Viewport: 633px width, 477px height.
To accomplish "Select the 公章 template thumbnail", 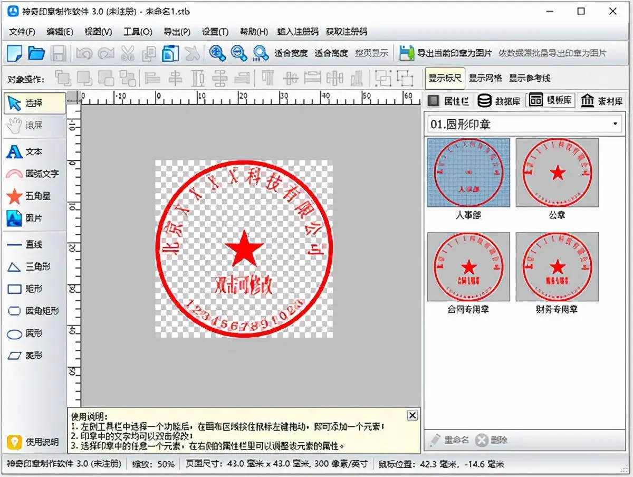I will tap(558, 171).
